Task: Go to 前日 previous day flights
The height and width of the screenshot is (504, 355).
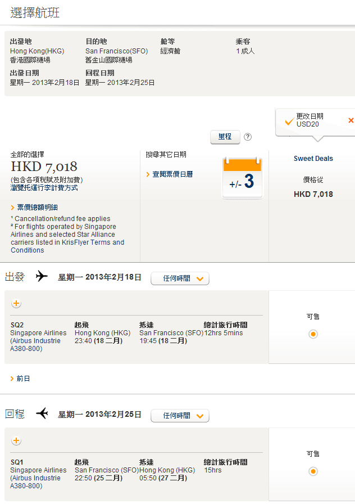Action: [x=23, y=379]
